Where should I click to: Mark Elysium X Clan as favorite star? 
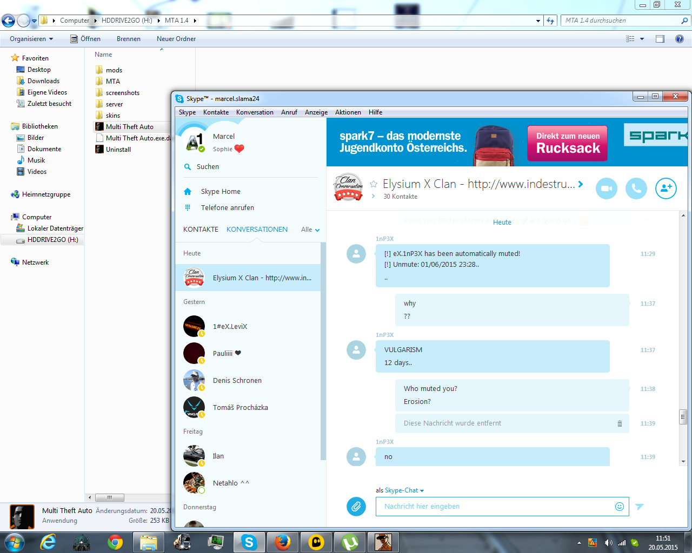click(374, 184)
